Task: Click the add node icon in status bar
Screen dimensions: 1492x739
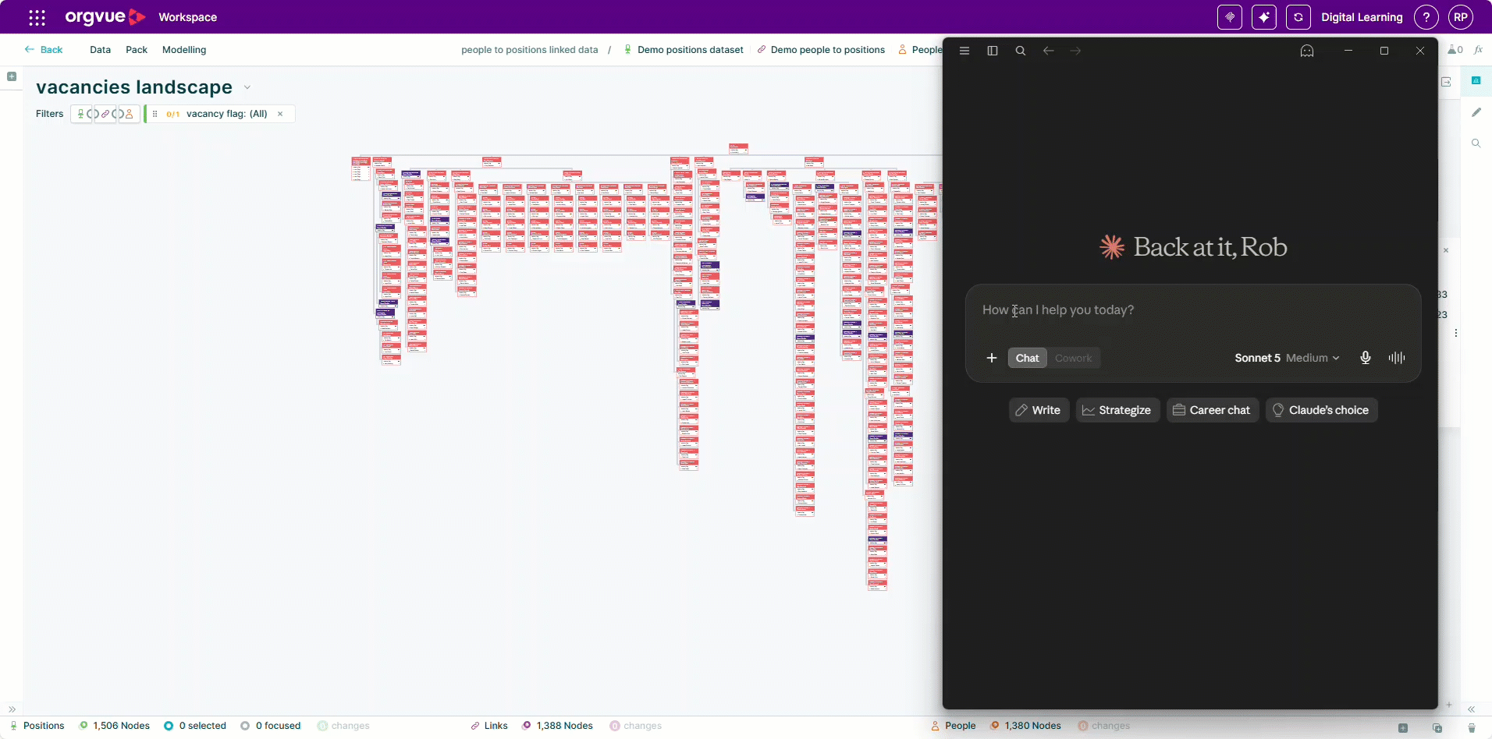Action: tap(1403, 728)
